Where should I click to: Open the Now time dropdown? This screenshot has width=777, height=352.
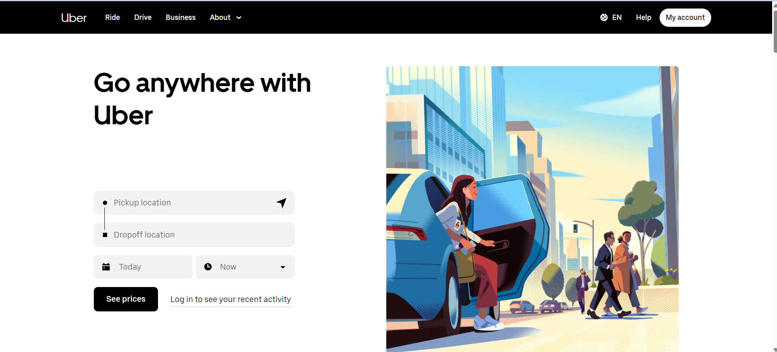click(245, 267)
